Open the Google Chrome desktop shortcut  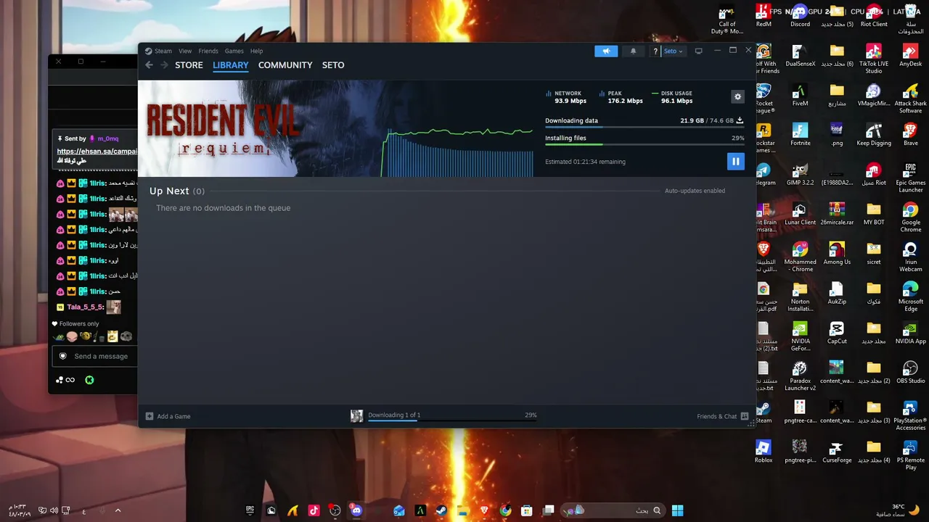[x=910, y=217]
